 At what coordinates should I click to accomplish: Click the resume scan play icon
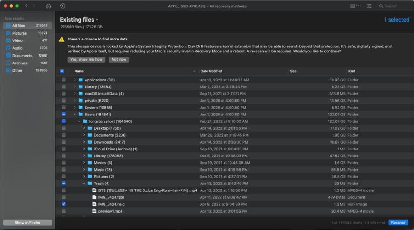pyautogui.click(x=63, y=6)
